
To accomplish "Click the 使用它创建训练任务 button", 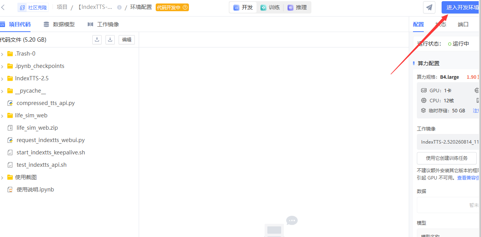I will (x=447, y=158).
